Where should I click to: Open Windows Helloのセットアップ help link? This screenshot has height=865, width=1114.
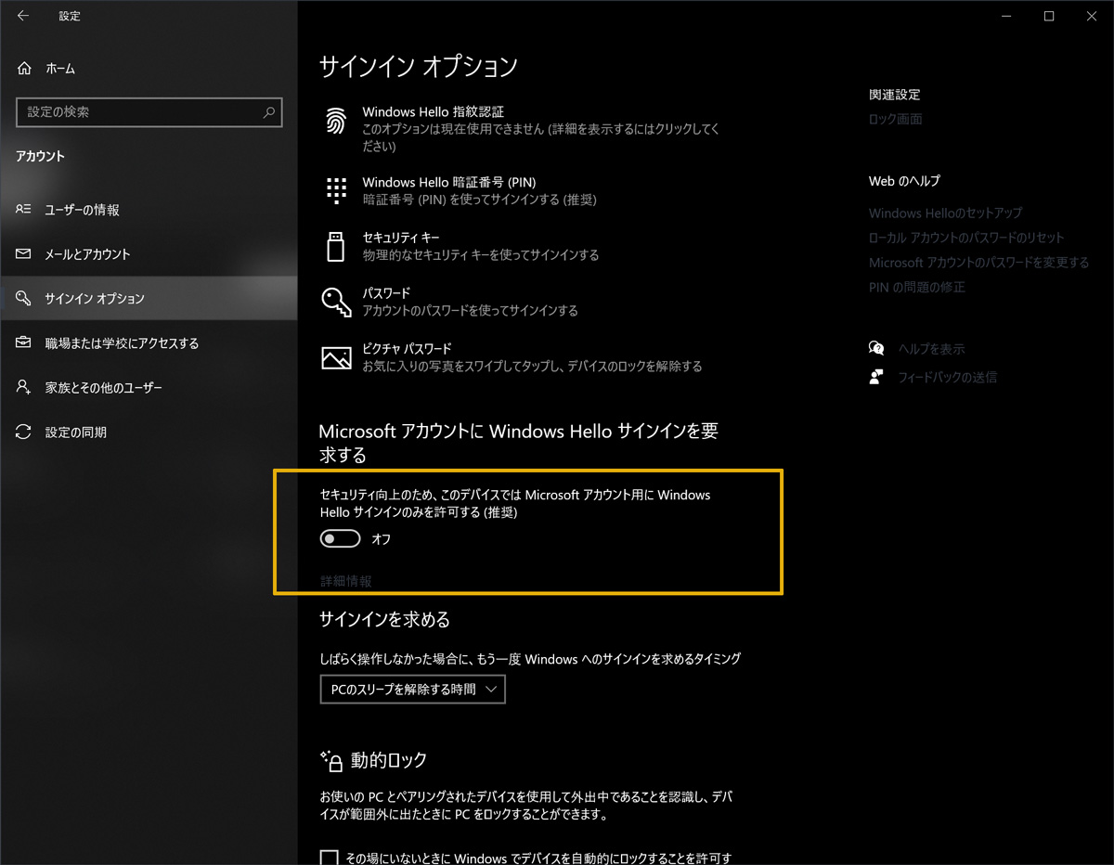coord(945,213)
